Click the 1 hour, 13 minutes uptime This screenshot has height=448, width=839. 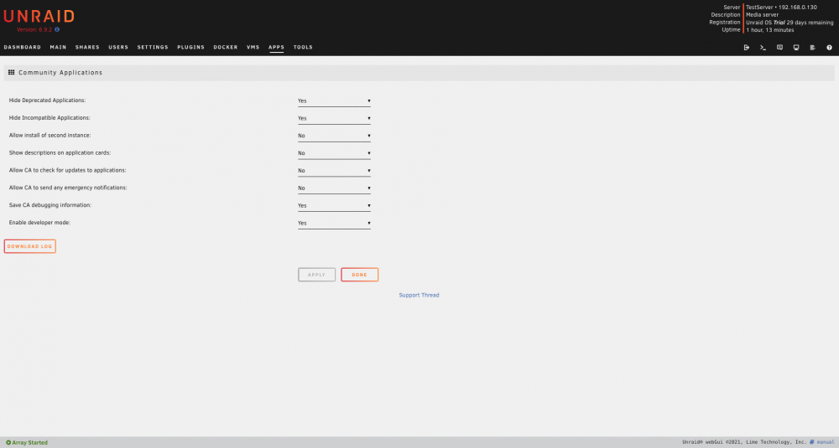point(770,30)
